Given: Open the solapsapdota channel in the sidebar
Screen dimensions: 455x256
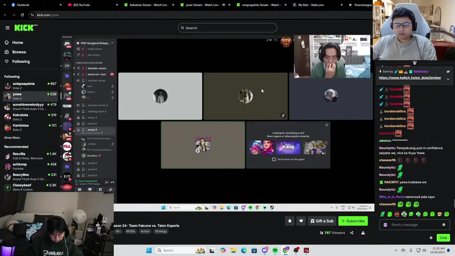Looking at the screenshot, I should click(x=30, y=86).
